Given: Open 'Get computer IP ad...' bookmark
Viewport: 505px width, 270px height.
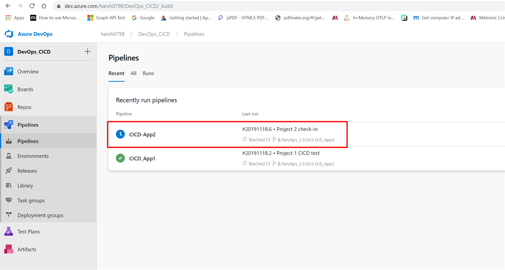Looking at the screenshot, I should pyautogui.click(x=438, y=18).
